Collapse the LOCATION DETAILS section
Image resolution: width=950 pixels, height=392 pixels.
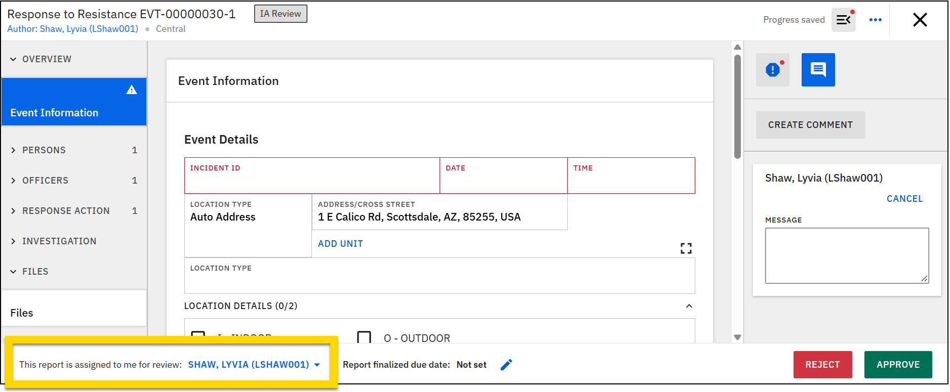pos(689,306)
